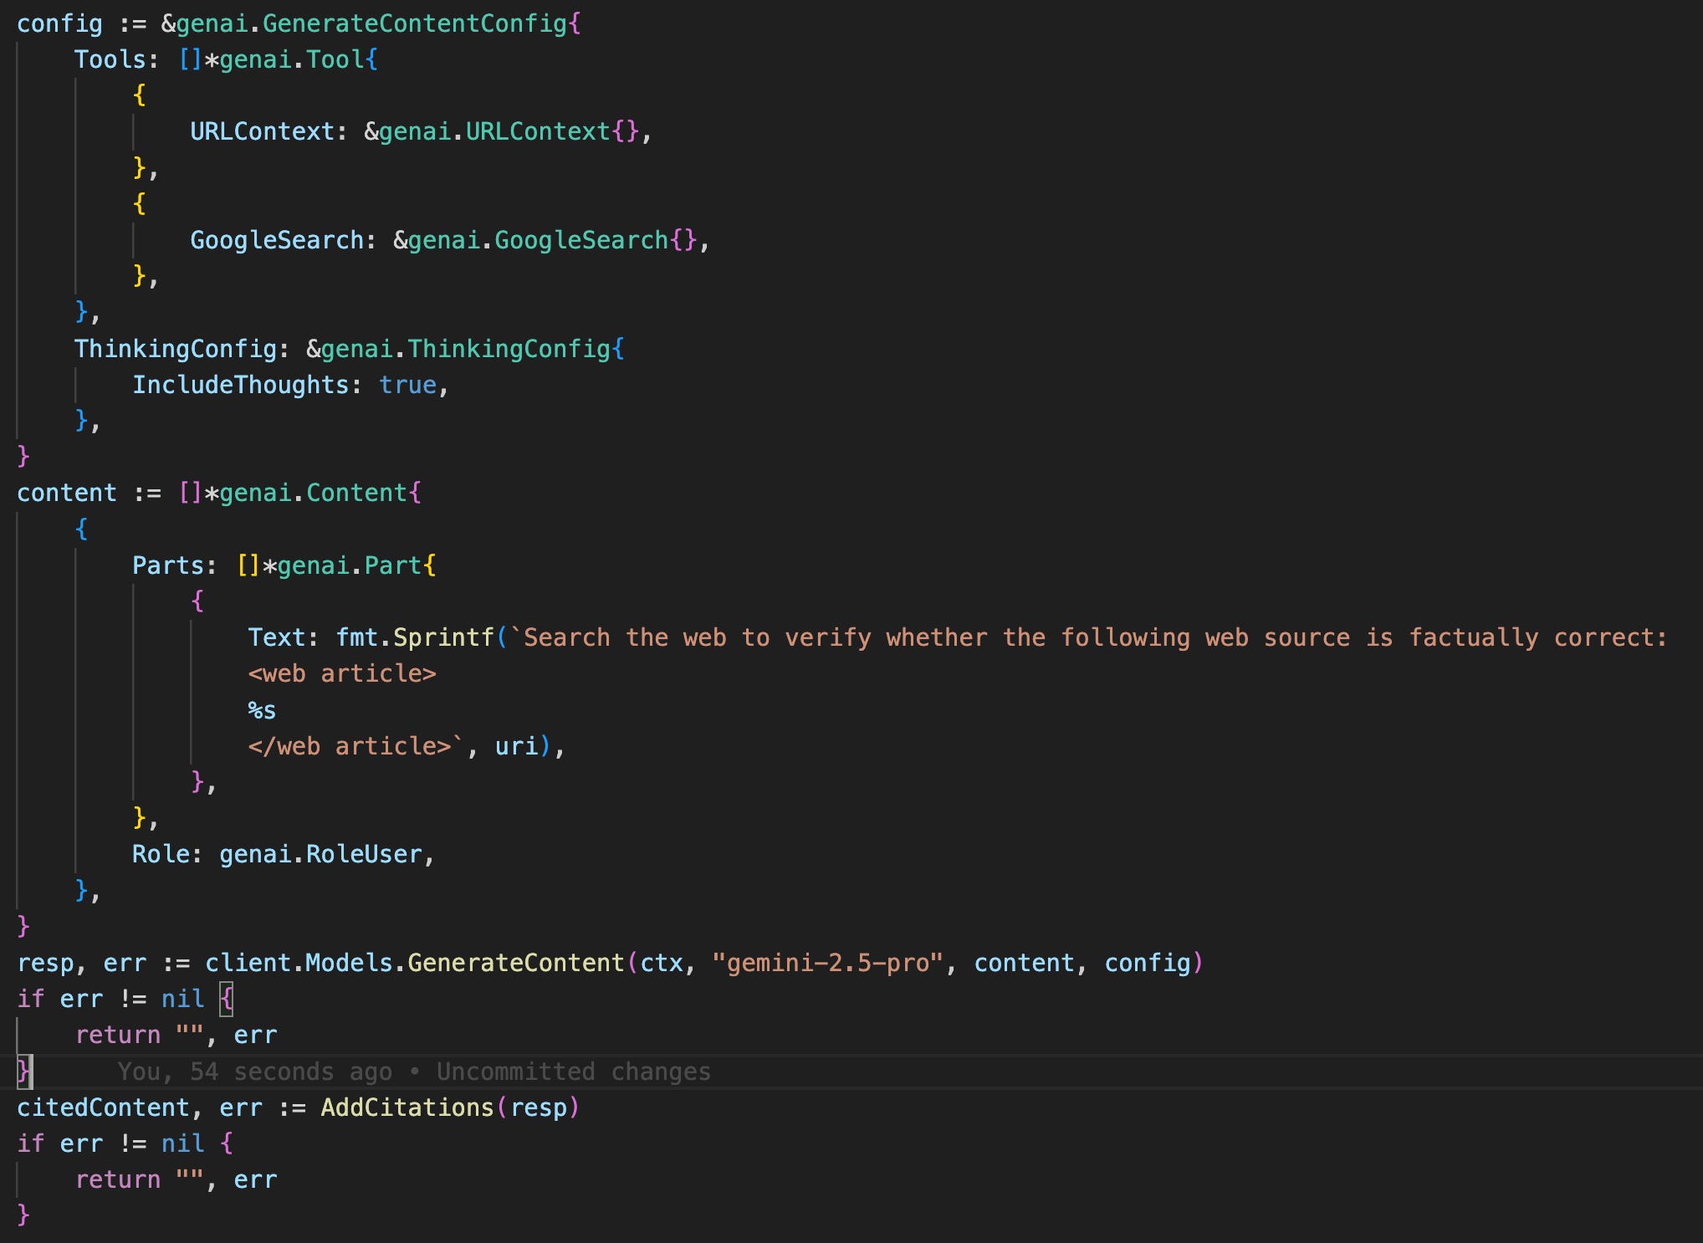Place cursor on URLContext field key
Screen dimensions: 1703x1243
(262, 131)
